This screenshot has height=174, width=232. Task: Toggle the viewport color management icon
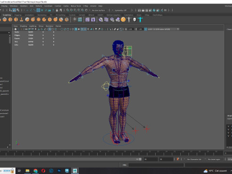[145, 29]
